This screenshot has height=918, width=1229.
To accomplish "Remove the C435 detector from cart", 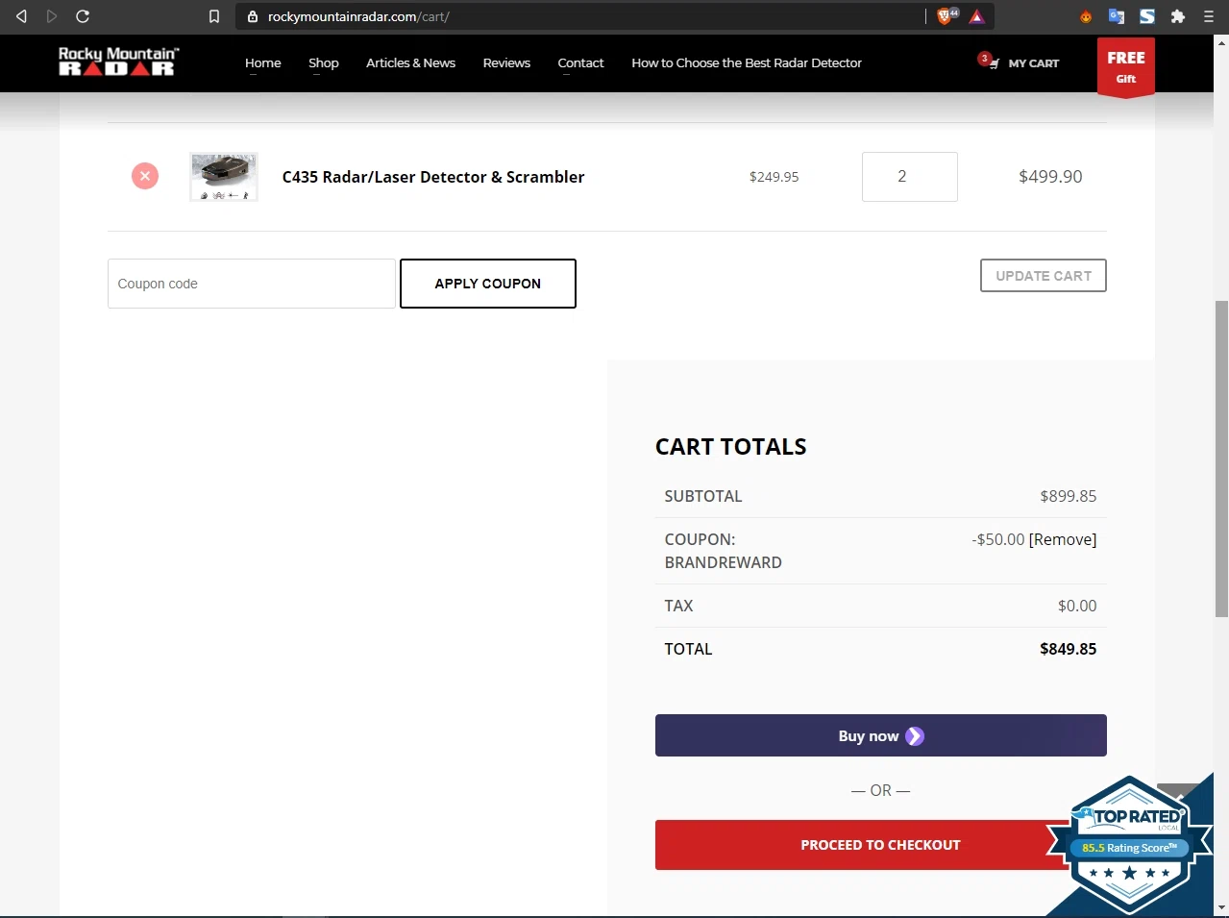I will (145, 176).
